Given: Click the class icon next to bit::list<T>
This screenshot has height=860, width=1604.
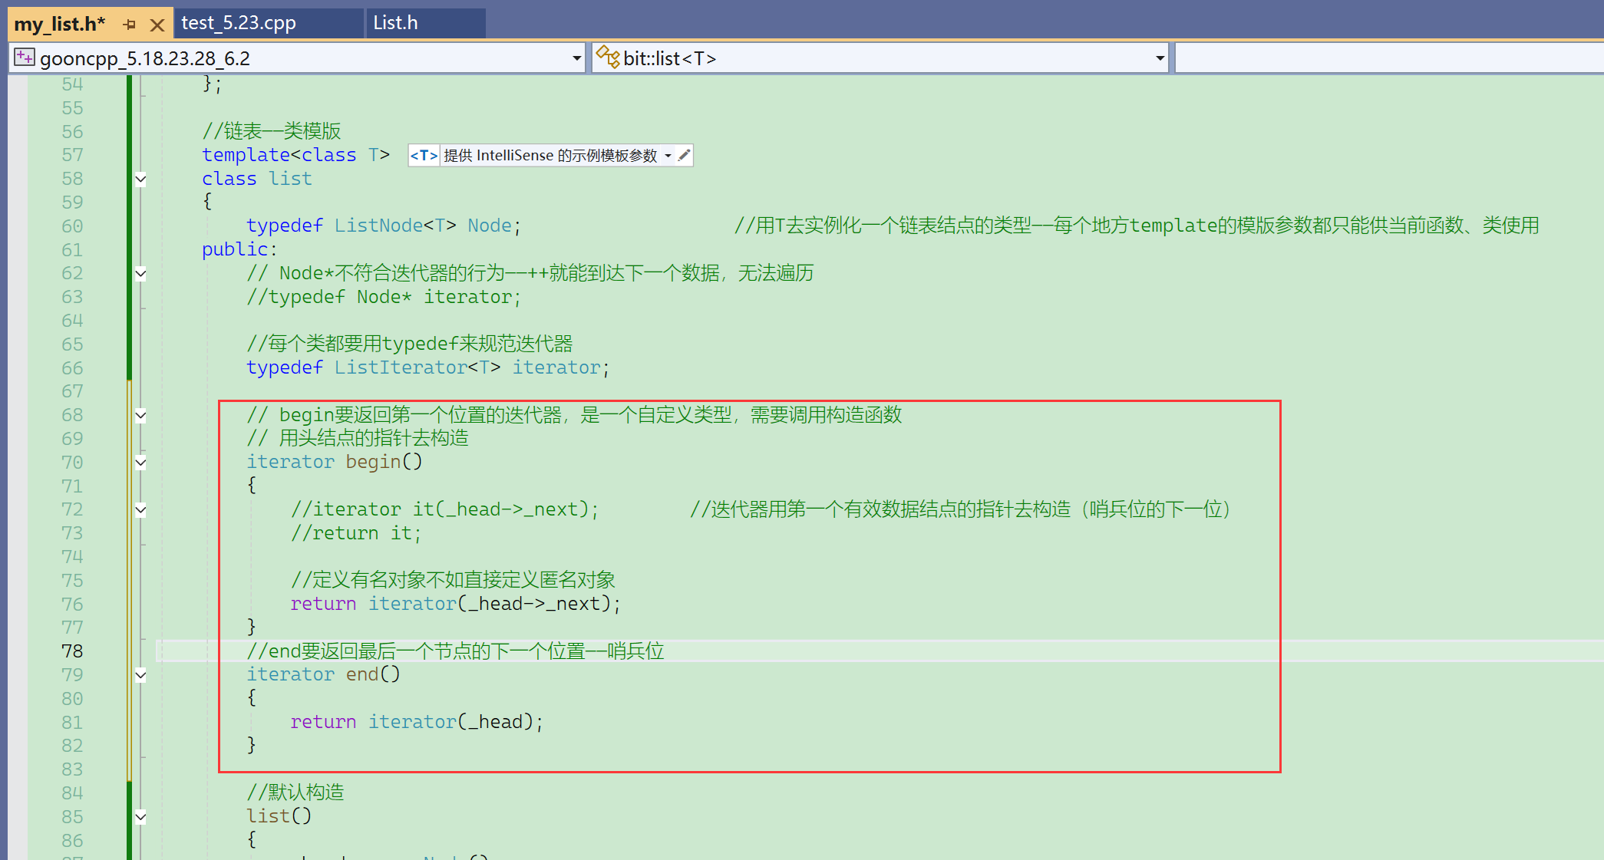Looking at the screenshot, I should pyautogui.click(x=608, y=58).
